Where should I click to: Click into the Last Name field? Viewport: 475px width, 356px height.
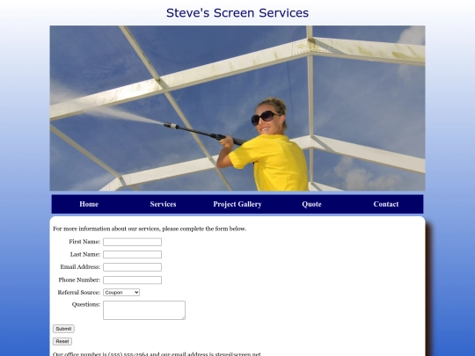coord(132,255)
